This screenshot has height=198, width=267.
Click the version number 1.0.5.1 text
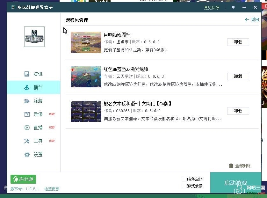point(32,189)
